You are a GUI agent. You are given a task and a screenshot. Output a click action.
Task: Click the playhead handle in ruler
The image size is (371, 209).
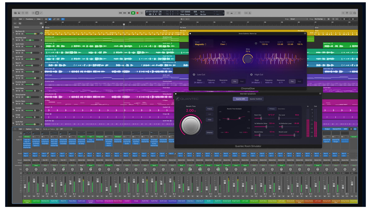pos(124,24)
